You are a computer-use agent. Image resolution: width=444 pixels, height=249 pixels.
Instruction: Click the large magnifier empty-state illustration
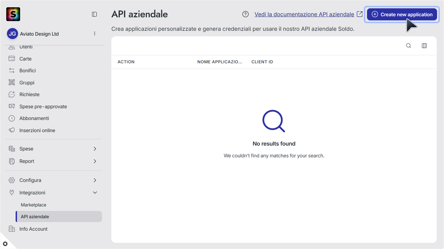[274, 121]
